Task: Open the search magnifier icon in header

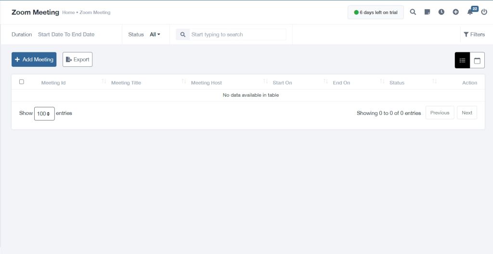Action: 413,12
